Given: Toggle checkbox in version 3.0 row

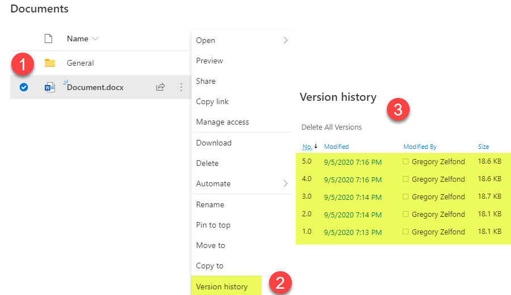Looking at the screenshot, I should coord(406,196).
